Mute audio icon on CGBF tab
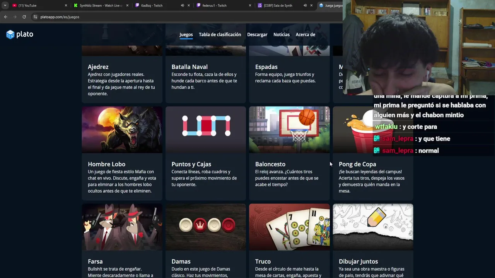 tap(305, 5)
